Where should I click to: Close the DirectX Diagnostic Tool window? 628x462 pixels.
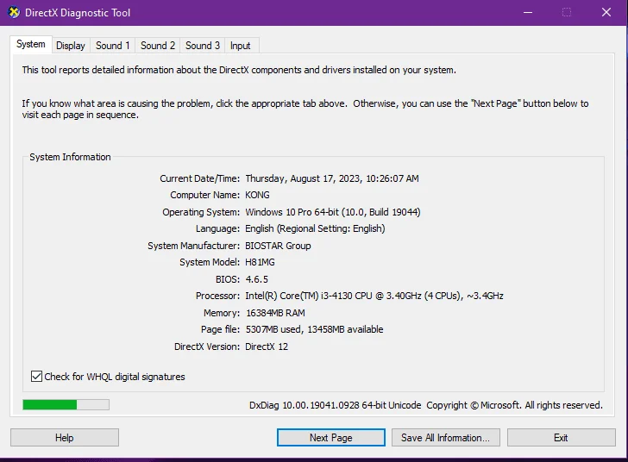coord(606,12)
